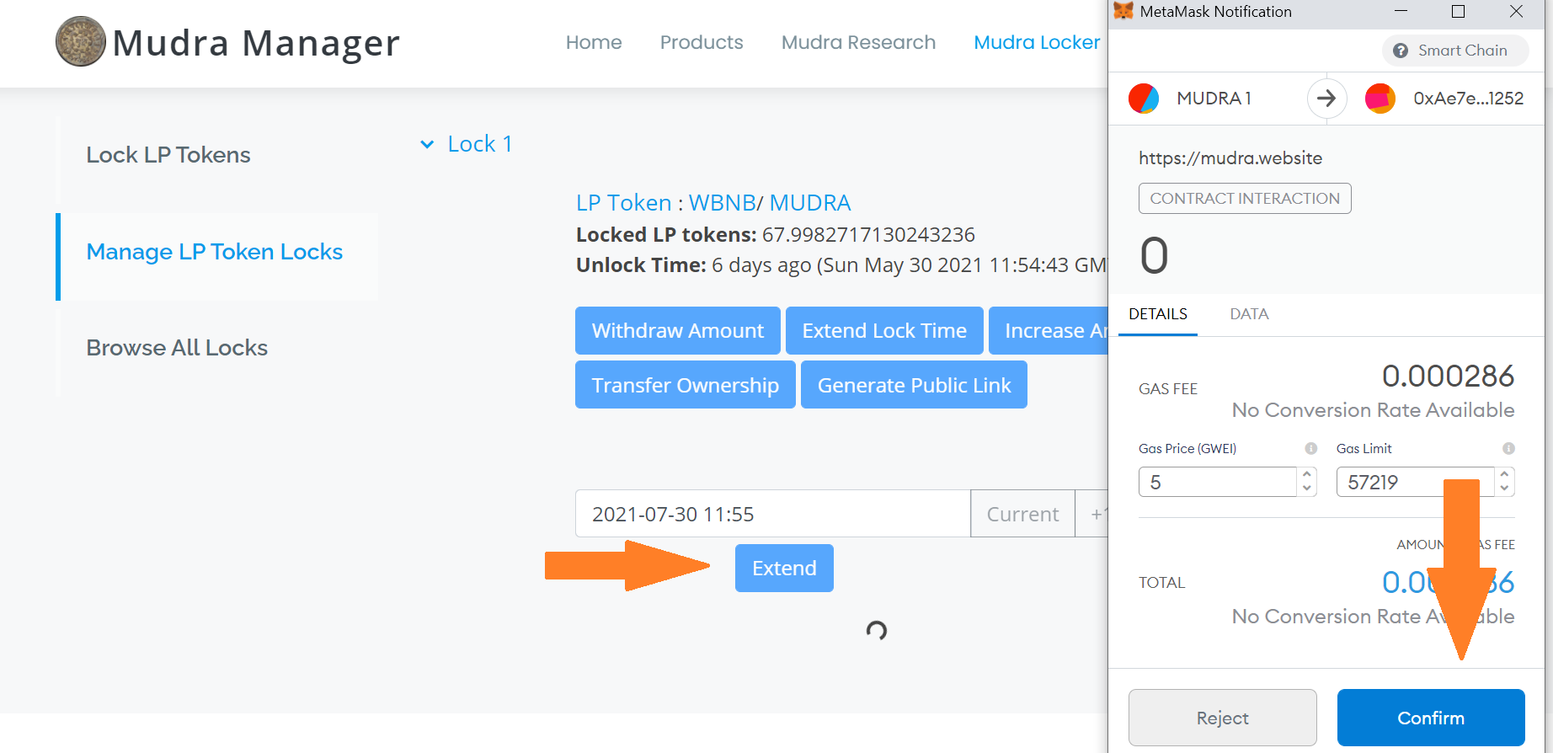Click the MUDRA 1 account avatar
The width and height of the screenshot is (1553, 753).
click(1144, 99)
